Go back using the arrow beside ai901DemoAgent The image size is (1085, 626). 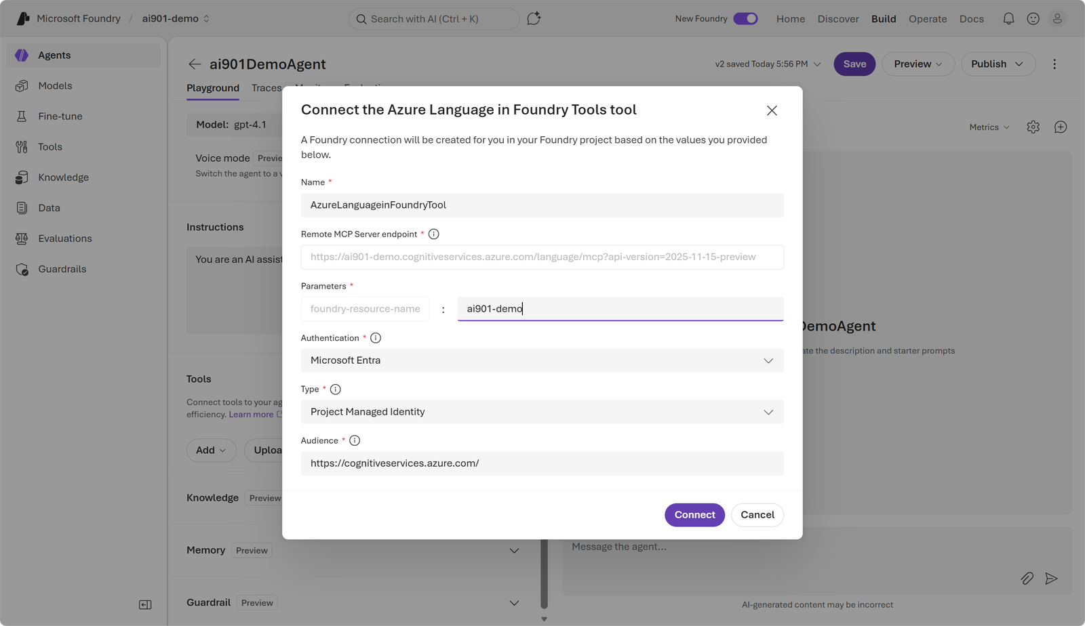[x=195, y=64]
